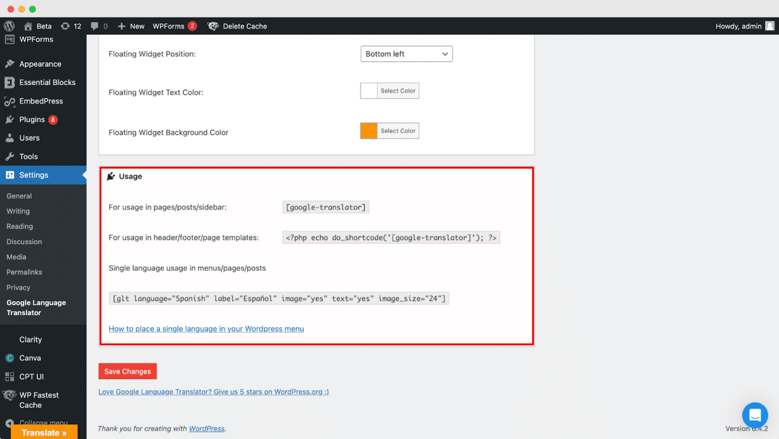Select the [google-translator] shortcode text
Screen dimensions: 779x439
(326, 207)
